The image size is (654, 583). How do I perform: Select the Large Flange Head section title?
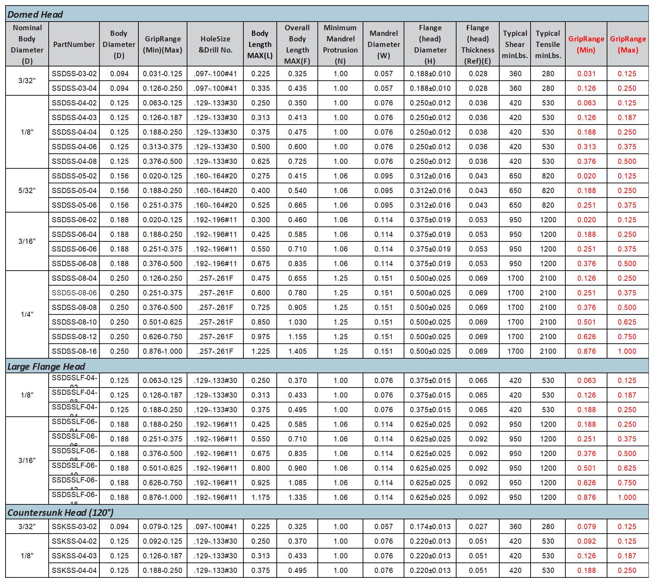coord(46,366)
